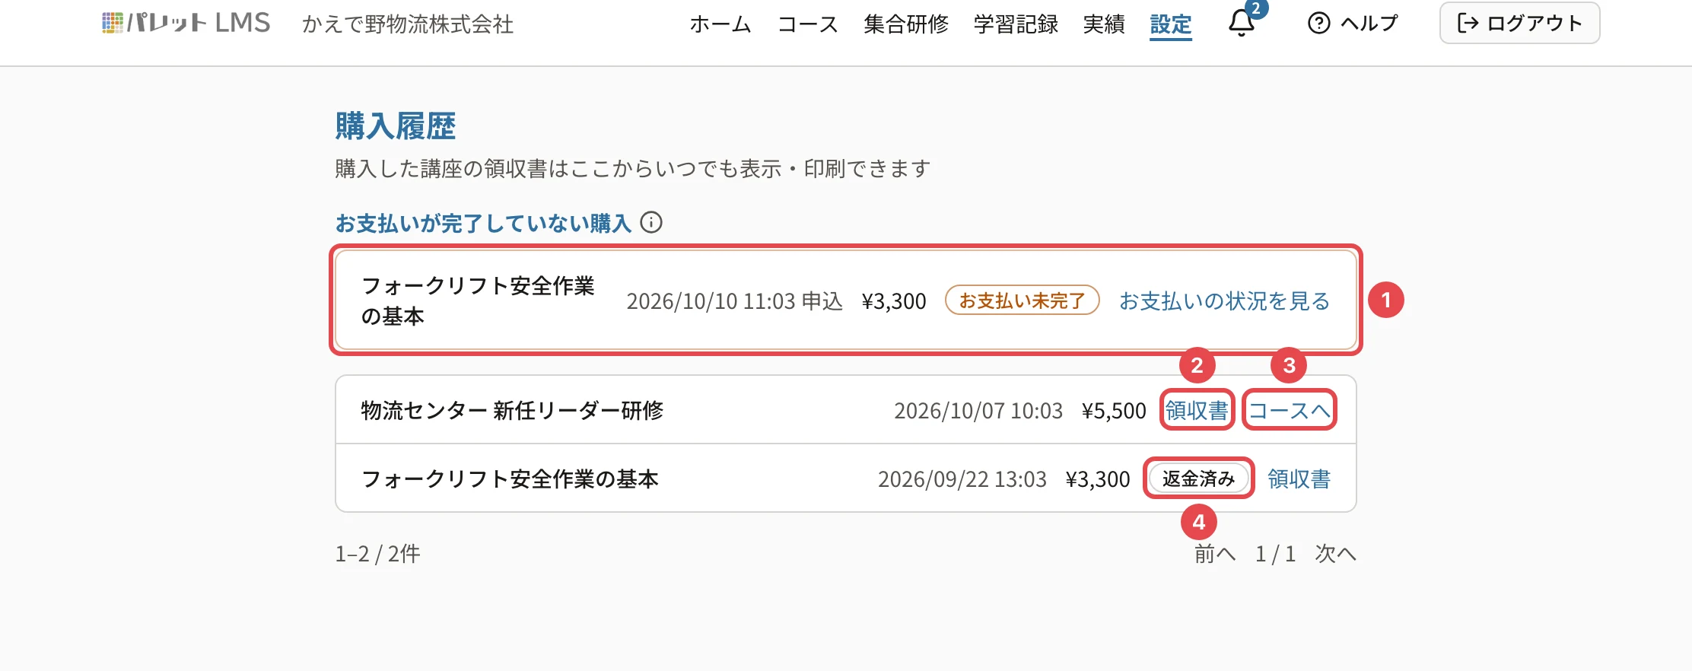This screenshot has width=1692, height=671.
Task: Click 2026/10/10 11:03 申込 text
Action: pyautogui.click(x=735, y=301)
